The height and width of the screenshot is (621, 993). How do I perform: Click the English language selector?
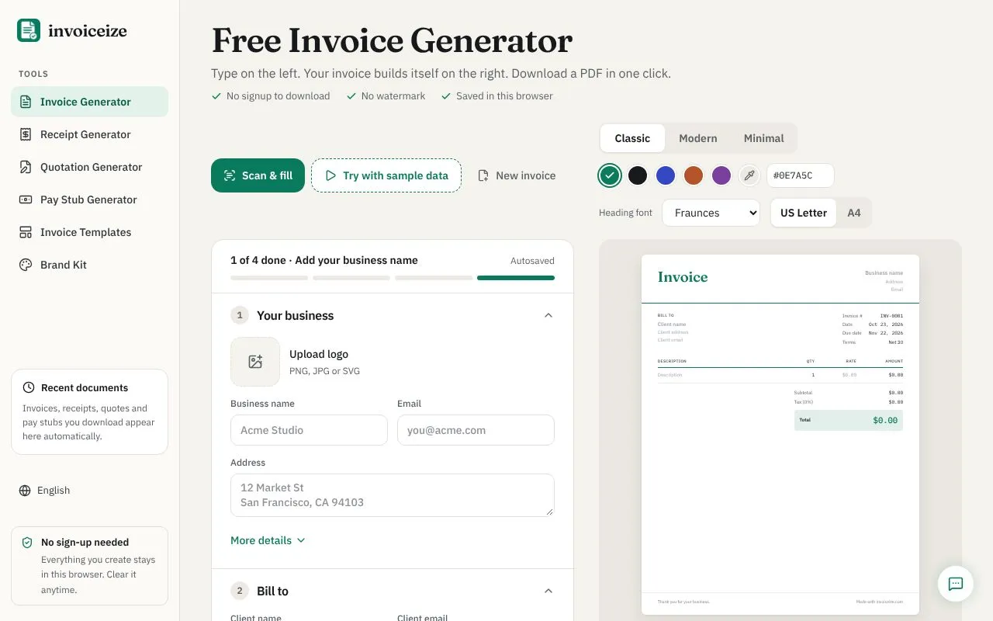pos(44,491)
